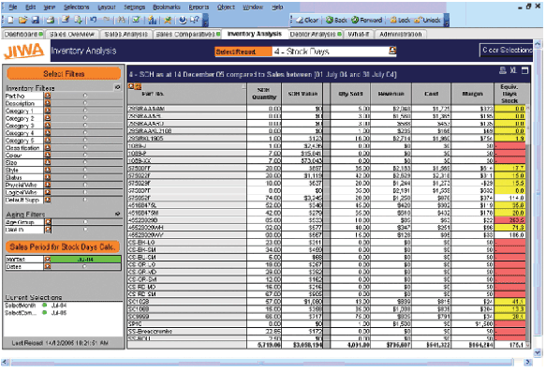
Task: Click the Search binoculars toolbar icon
Action: [122, 20]
